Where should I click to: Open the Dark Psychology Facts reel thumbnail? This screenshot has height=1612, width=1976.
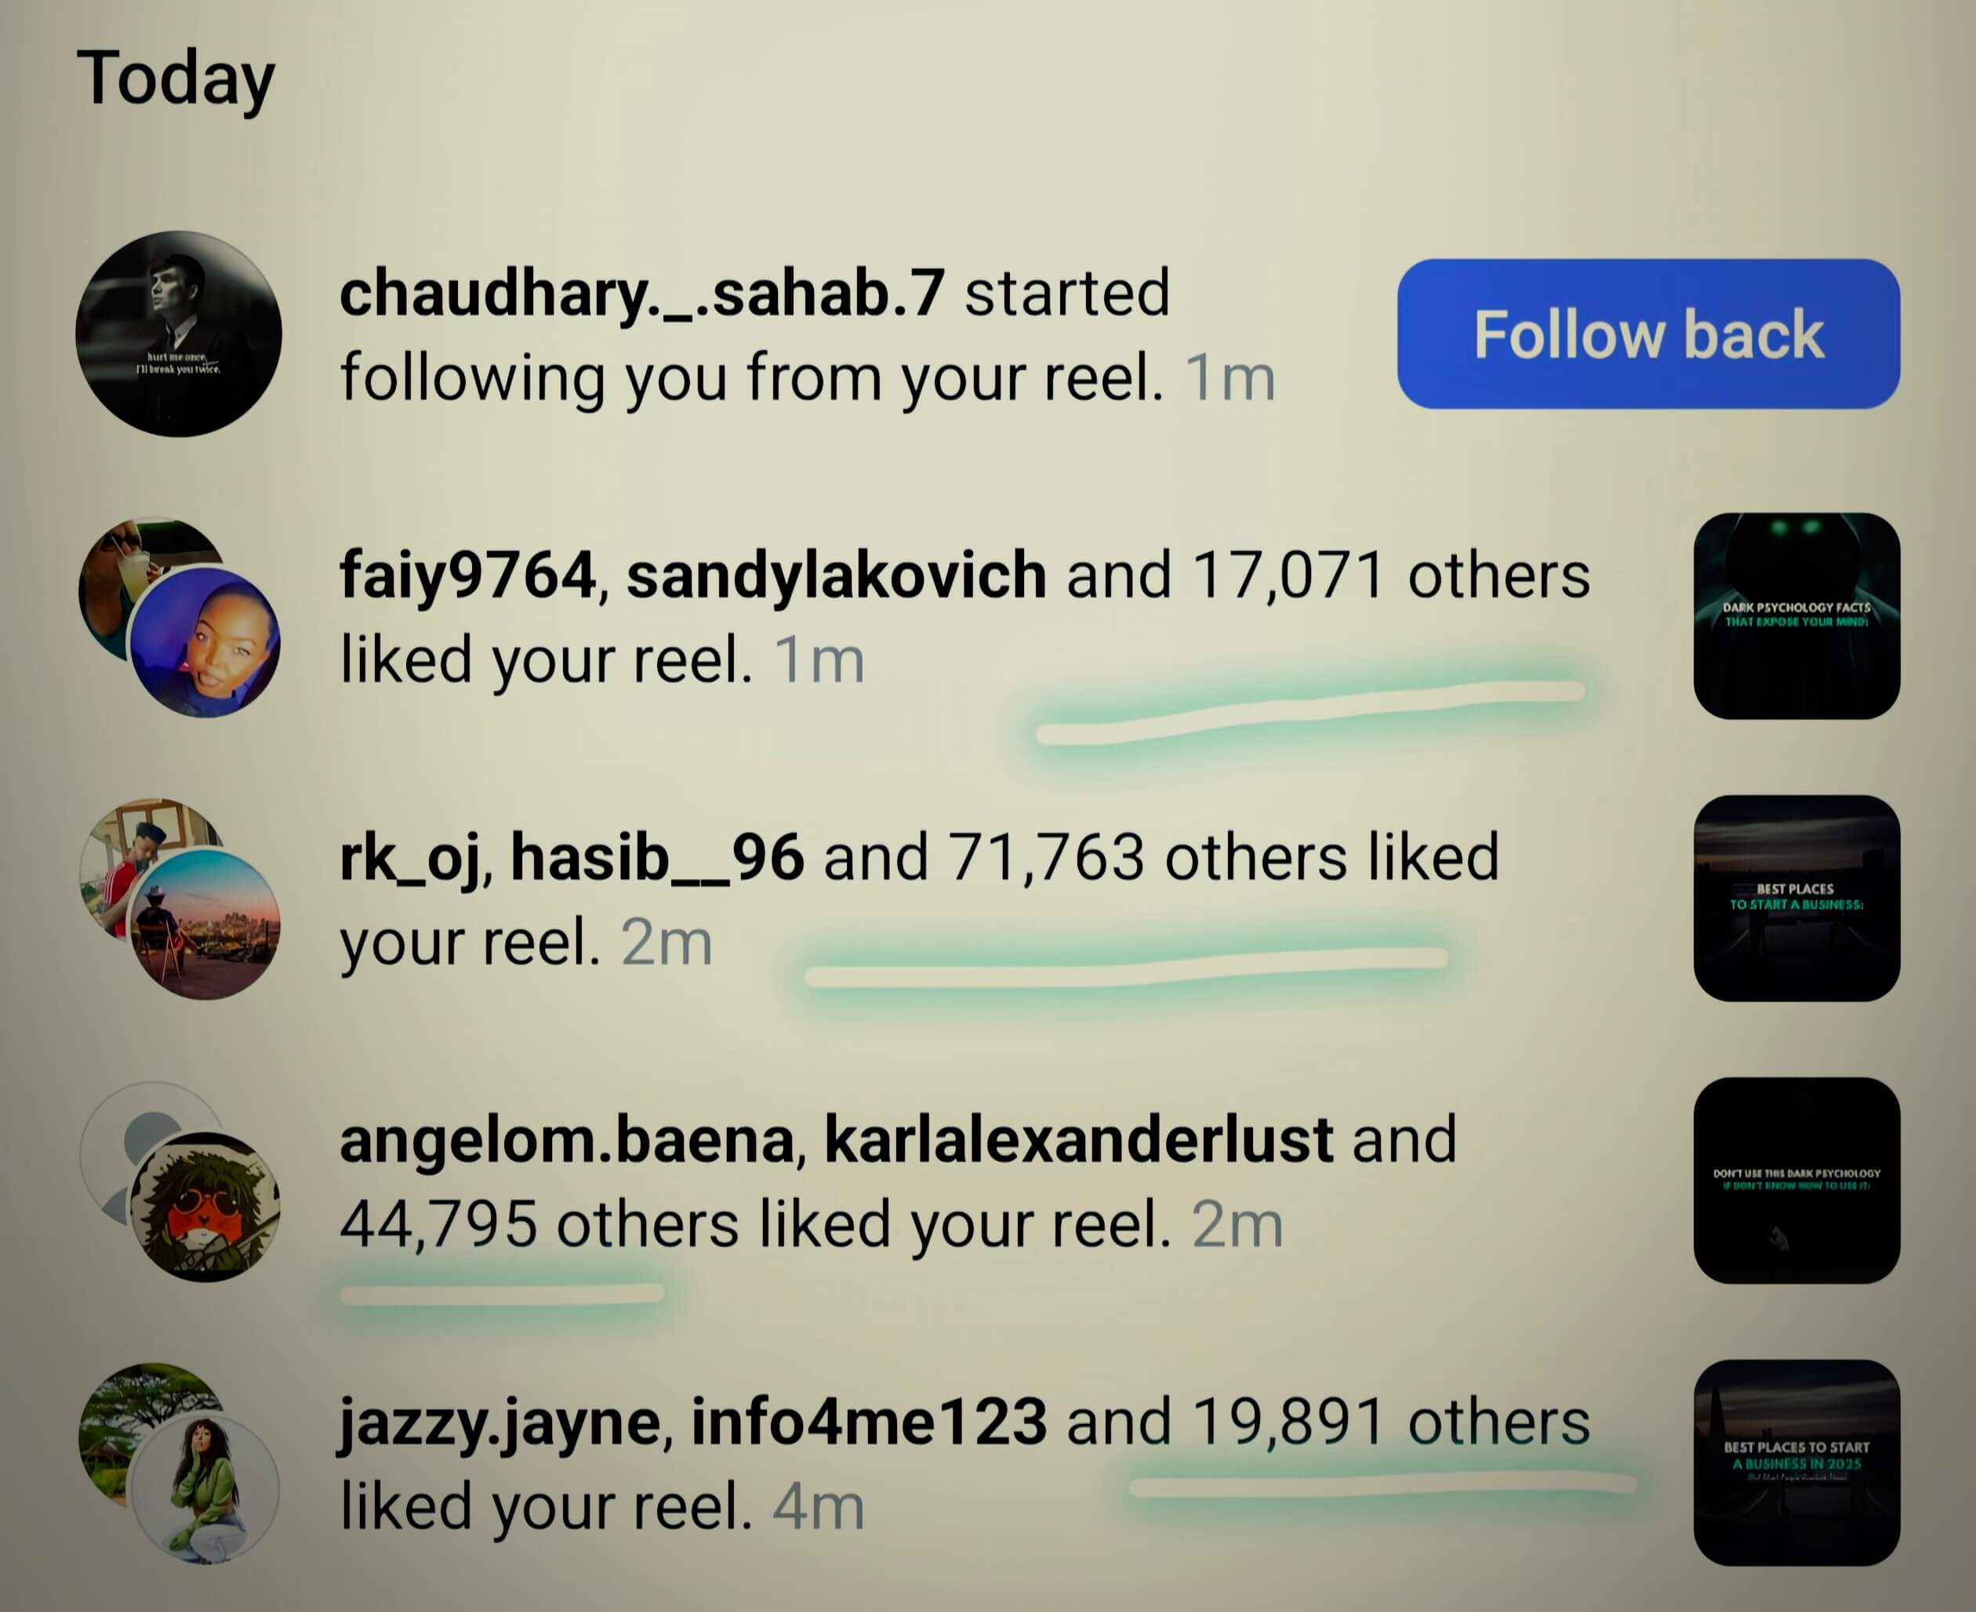click(x=1796, y=615)
